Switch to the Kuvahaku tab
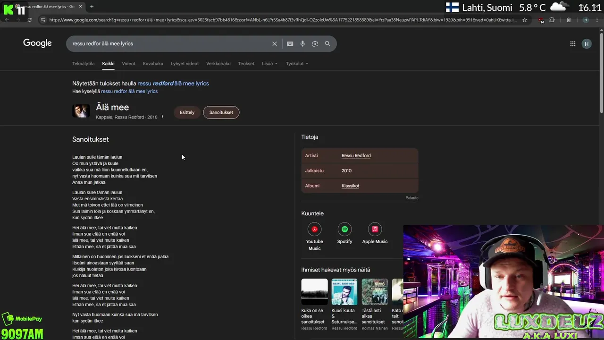Screen dimensions: 604x340 tap(153, 63)
